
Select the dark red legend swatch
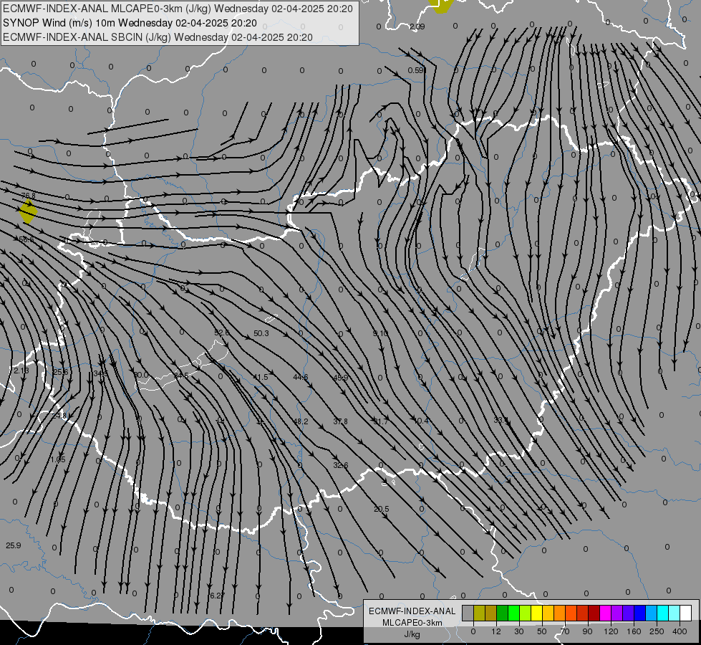click(x=594, y=613)
